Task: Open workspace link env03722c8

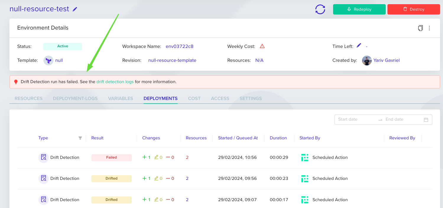Action: 179,46
